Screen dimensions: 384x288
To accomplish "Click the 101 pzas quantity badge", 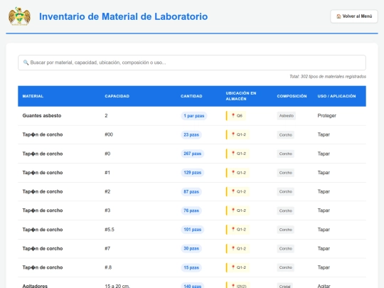I will tap(192, 230).
